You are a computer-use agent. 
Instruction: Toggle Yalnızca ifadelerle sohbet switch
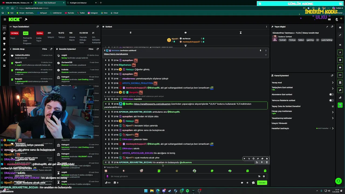click(x=332, y=101)
